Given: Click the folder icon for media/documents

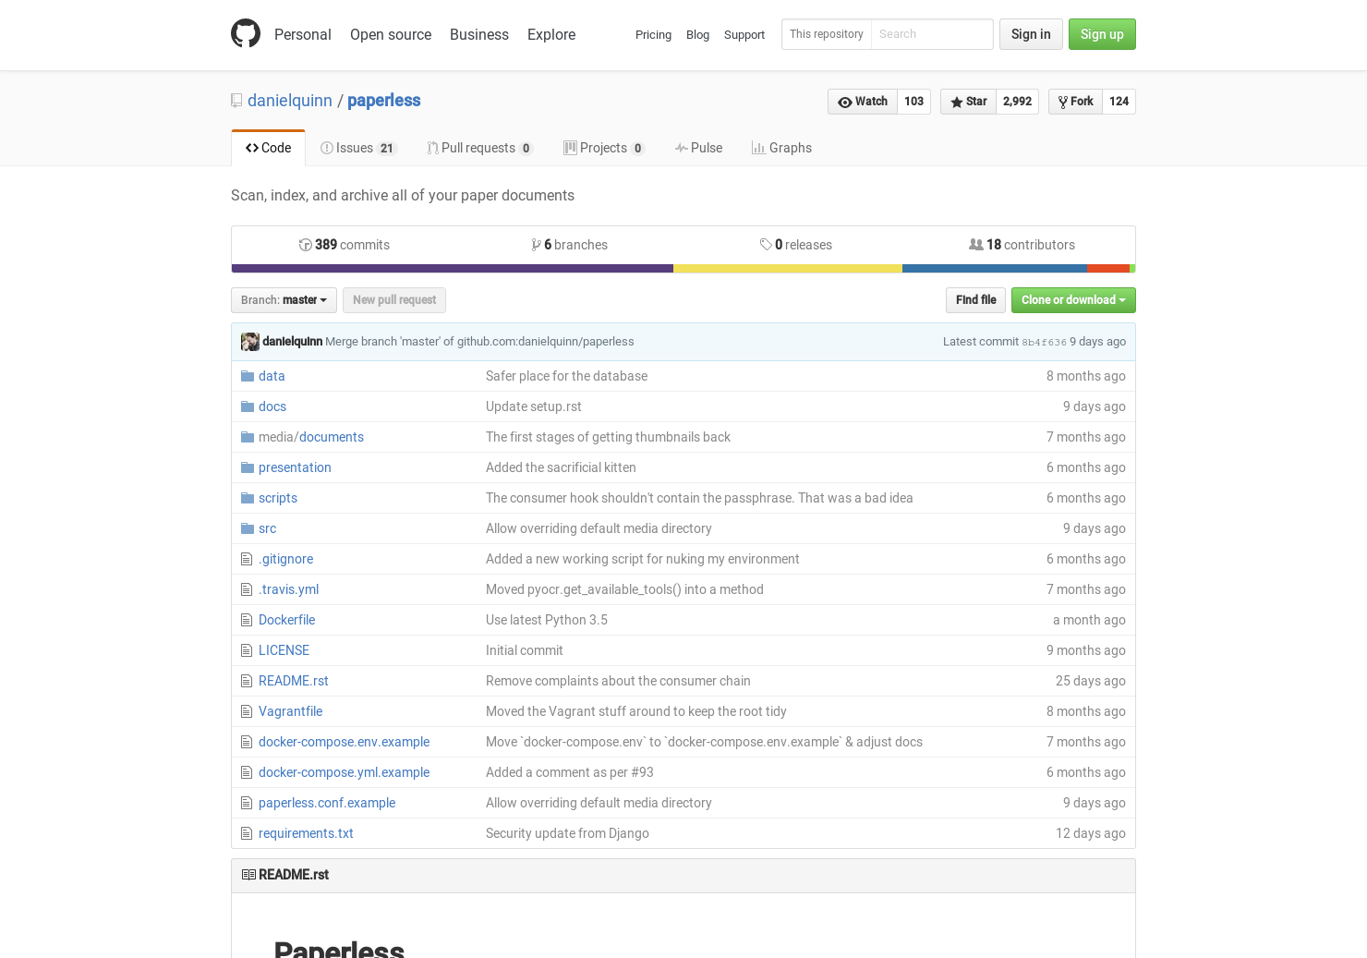Looking at the screenshot, I should (248, 437).
